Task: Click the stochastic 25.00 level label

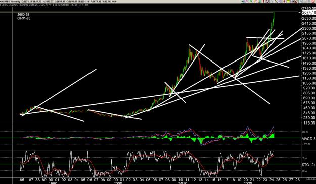Action: pos(304,171)
